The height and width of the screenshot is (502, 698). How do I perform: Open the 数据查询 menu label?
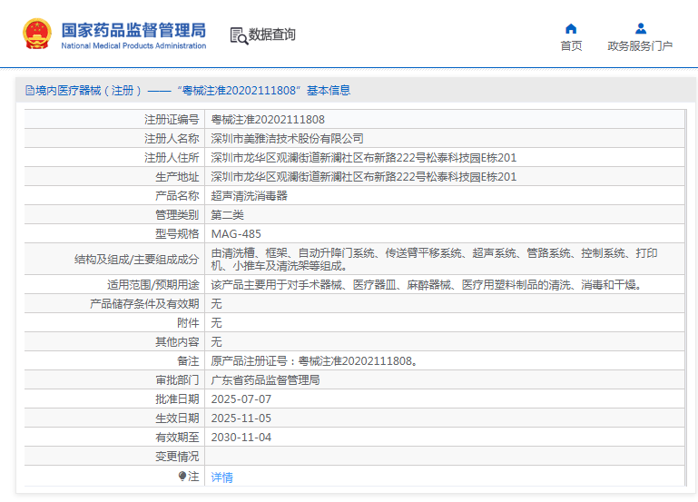point(272,35)
